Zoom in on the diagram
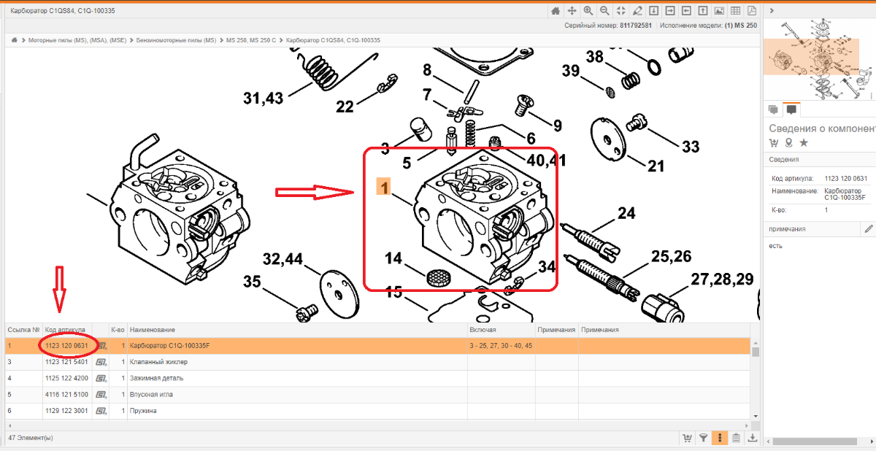This screenshot has width=876, height=451. click(588, 11)
